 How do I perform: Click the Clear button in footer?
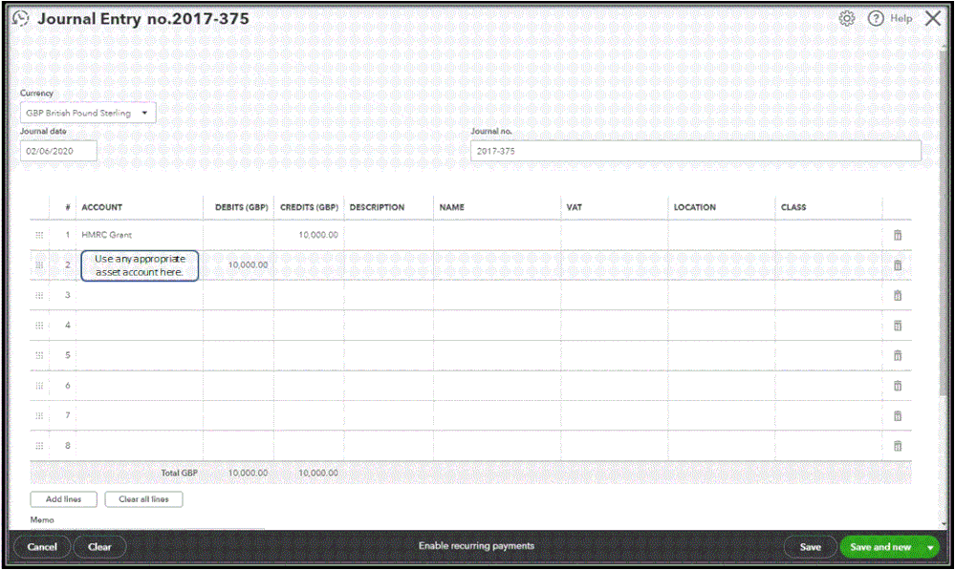point(99,547)
